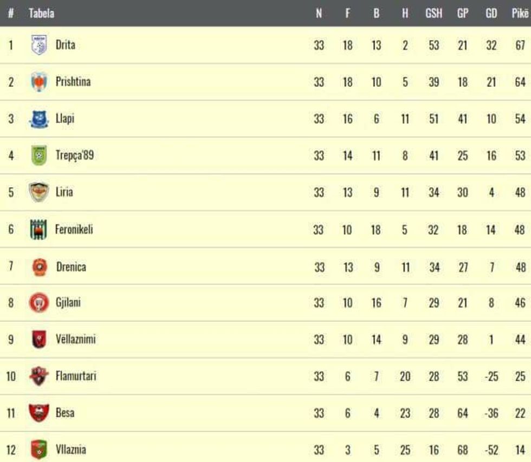Click the Drenica team logo
Viewport: 531px width, 462px height.
(x=38, y=267)
